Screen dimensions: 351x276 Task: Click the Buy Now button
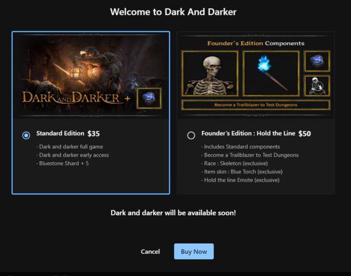194,251
